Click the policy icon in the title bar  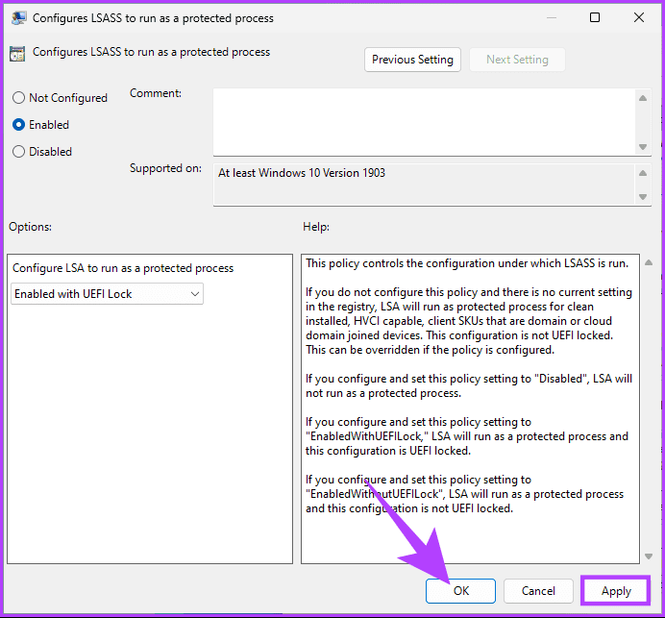(x=18, y=17)
